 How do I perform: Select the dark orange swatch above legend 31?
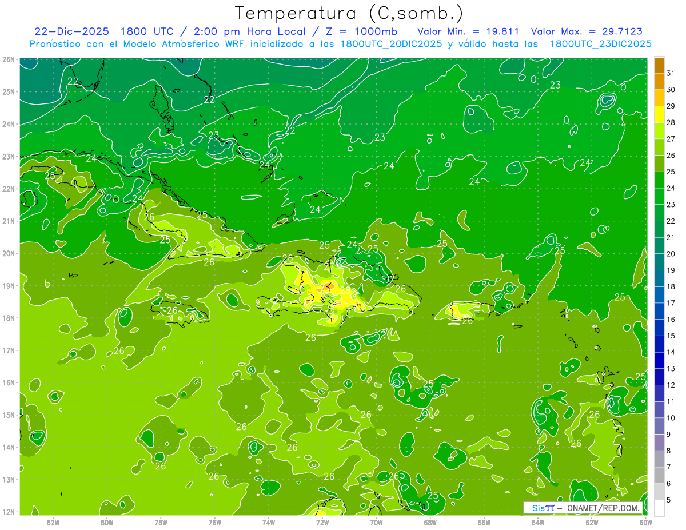[659, 65]
